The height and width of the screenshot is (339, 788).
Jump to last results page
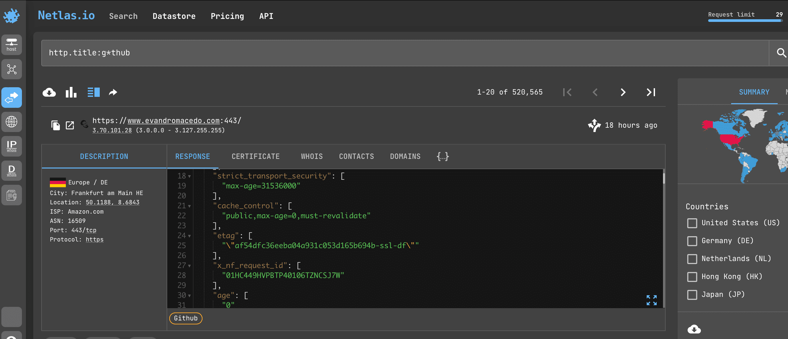tap(651, 92)
